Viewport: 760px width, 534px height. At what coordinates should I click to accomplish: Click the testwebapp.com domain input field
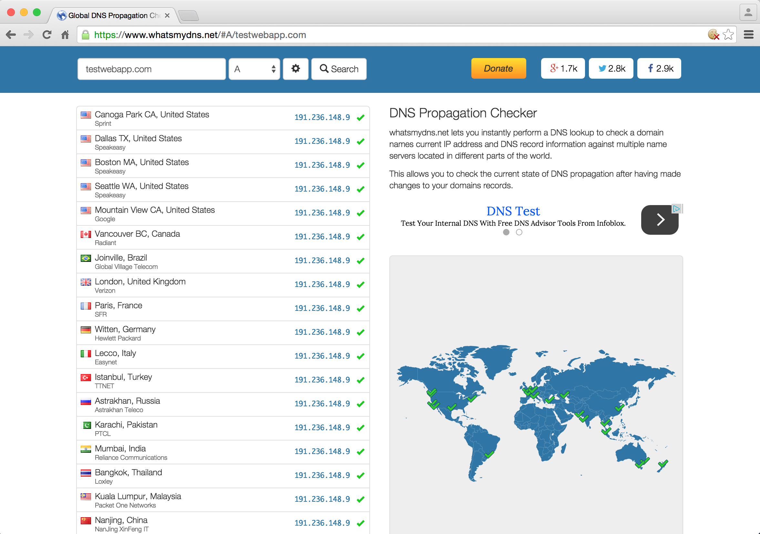tap(152, 69)
